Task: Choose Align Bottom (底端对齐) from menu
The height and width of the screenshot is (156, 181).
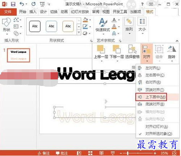Action: [157, 104]
